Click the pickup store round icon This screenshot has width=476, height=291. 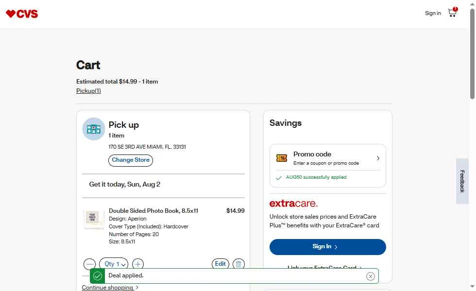tap(94, 129)
